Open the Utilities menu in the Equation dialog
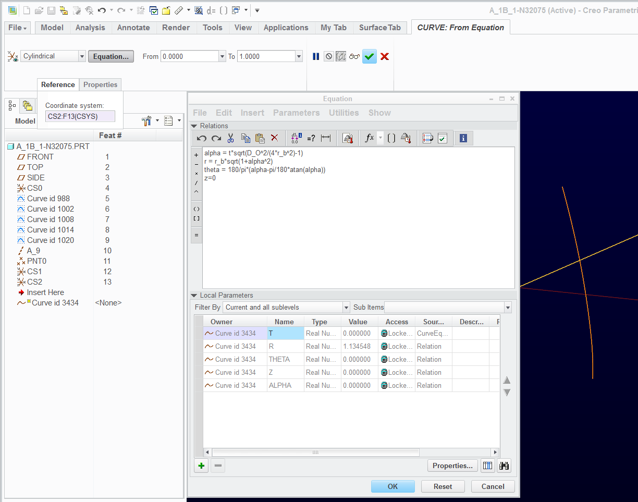This screenshot has width=638, height=502. pos(343,113)
